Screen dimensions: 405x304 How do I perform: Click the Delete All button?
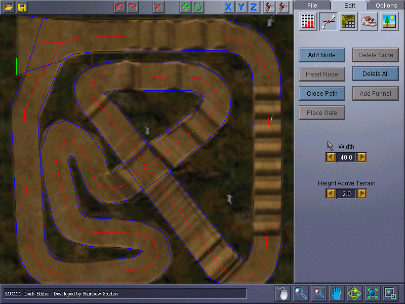pyautogui.click(x=376, y=74)
